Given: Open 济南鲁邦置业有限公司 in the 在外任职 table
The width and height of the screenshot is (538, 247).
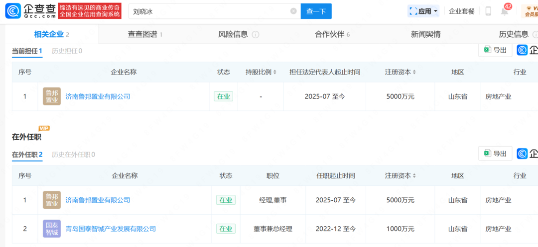Looking at the screenshot, I should 98,200.
